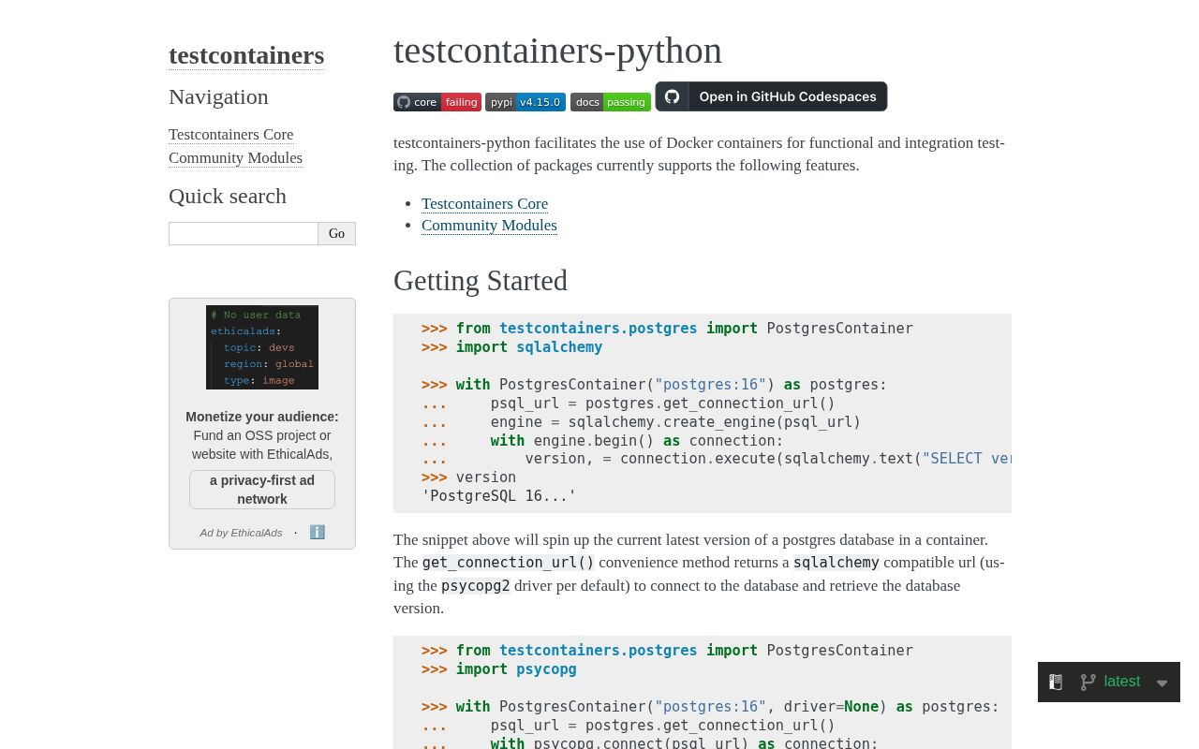Click 'Monetize your audience:' ad text

tap(262, 417)
